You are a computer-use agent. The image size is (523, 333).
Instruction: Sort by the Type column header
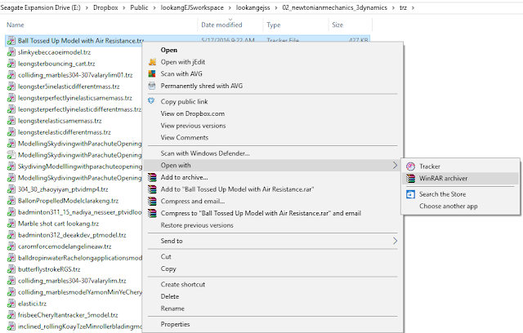274,24
